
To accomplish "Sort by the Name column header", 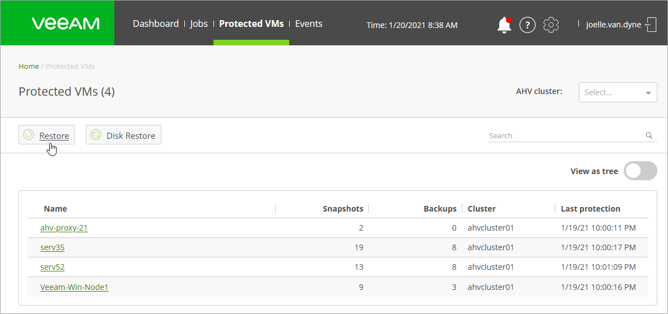I will pyautogui.click(x=55, y=209).
